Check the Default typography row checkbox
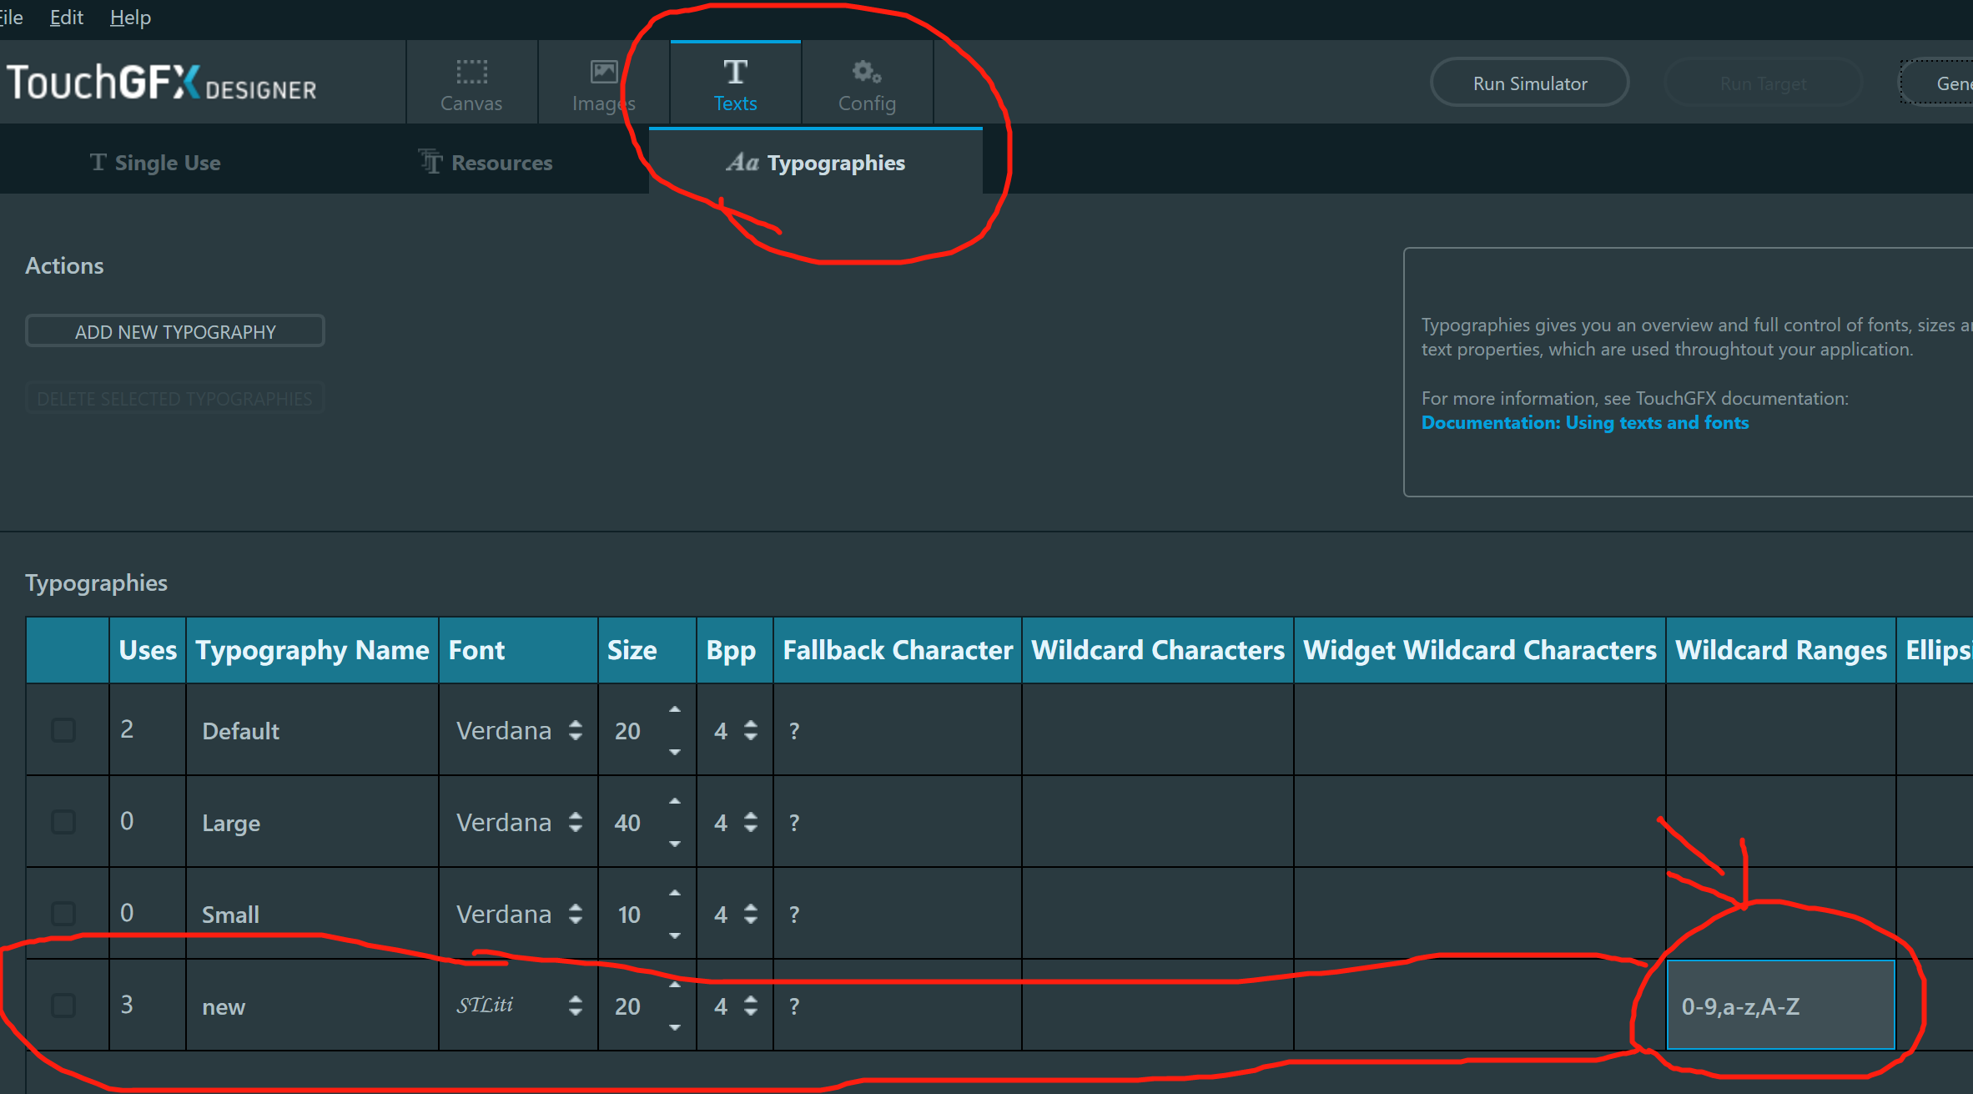 (63, 730)
